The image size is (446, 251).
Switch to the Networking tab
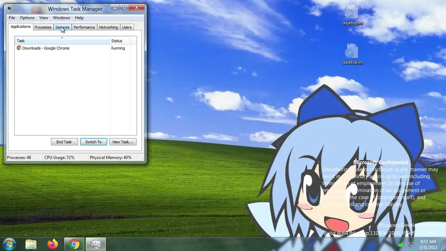(108, 27)
